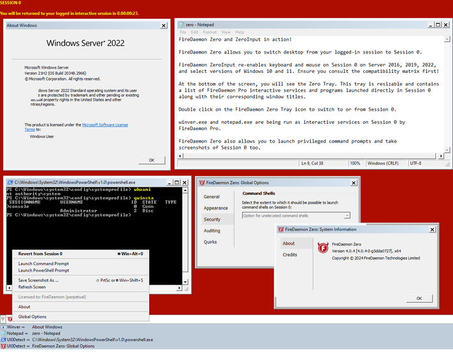Open the Notepad Format menu

(x=210, y=32)
